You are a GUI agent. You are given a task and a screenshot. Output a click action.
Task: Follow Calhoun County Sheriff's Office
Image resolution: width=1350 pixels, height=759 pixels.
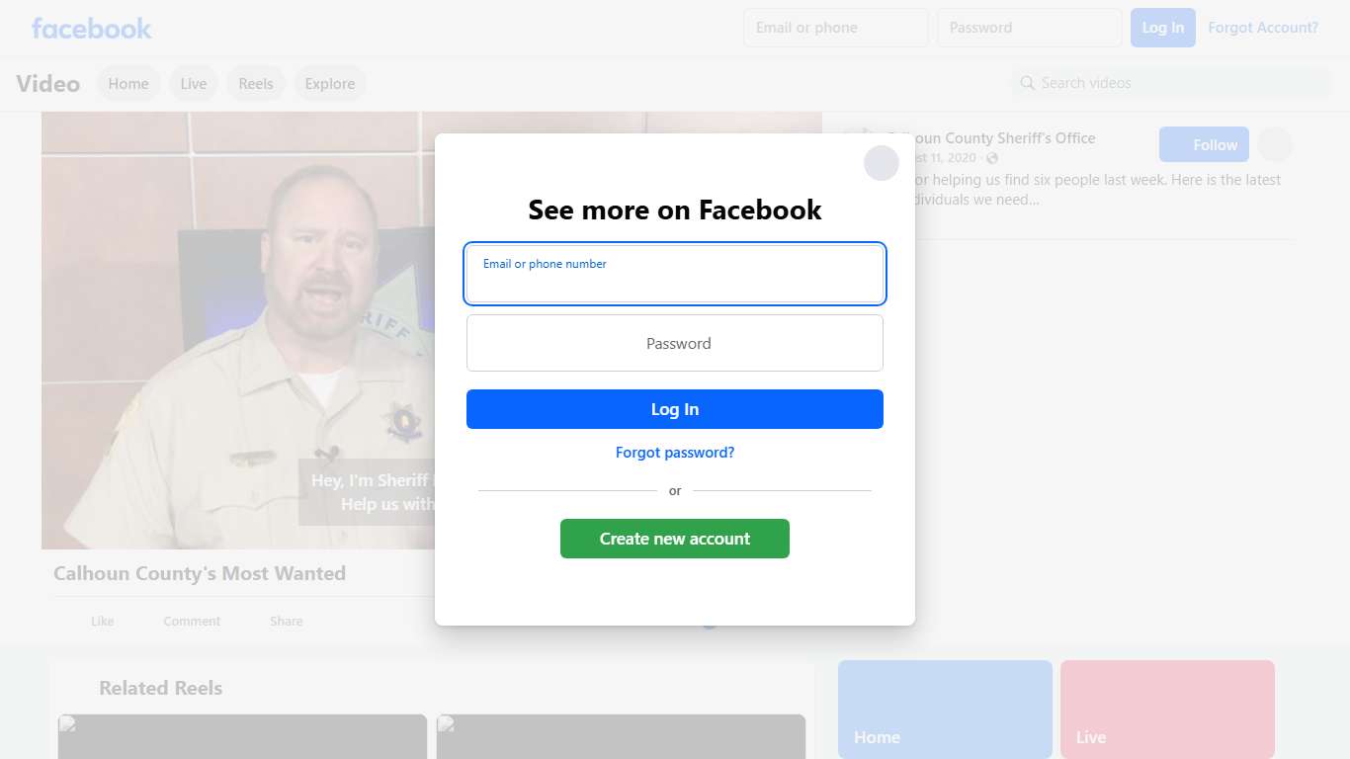(1203, 145)
